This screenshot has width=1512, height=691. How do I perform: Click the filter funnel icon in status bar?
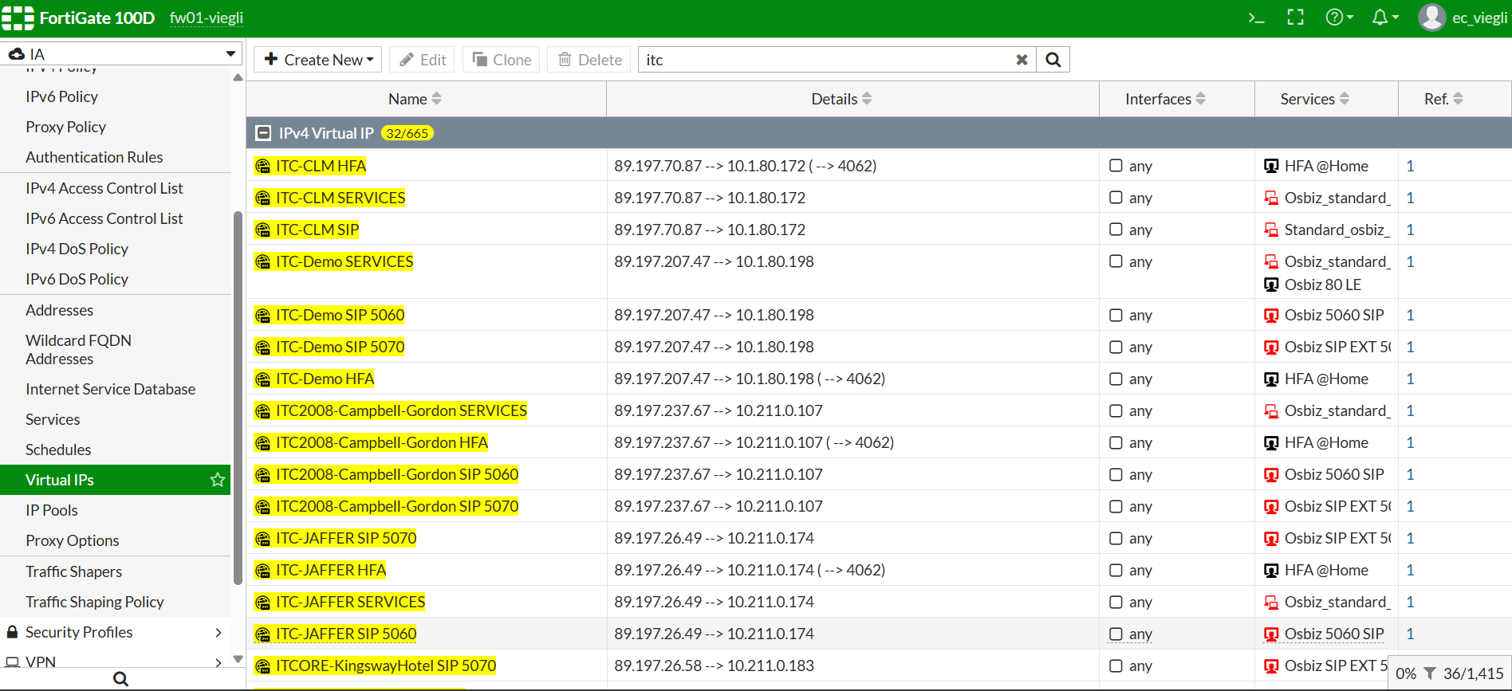[x=1430, y=673]
